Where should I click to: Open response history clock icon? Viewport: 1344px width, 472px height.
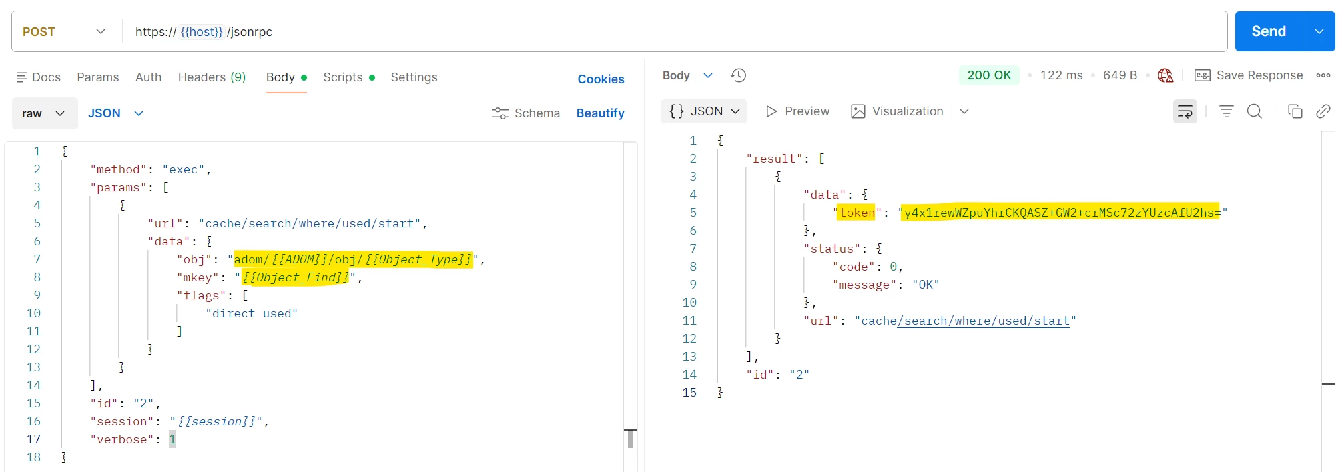coord(738,75)
